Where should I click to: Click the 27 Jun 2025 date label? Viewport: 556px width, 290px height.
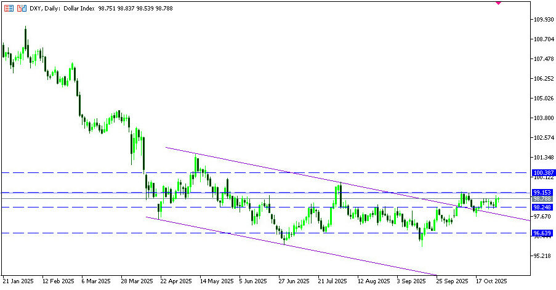294,281
